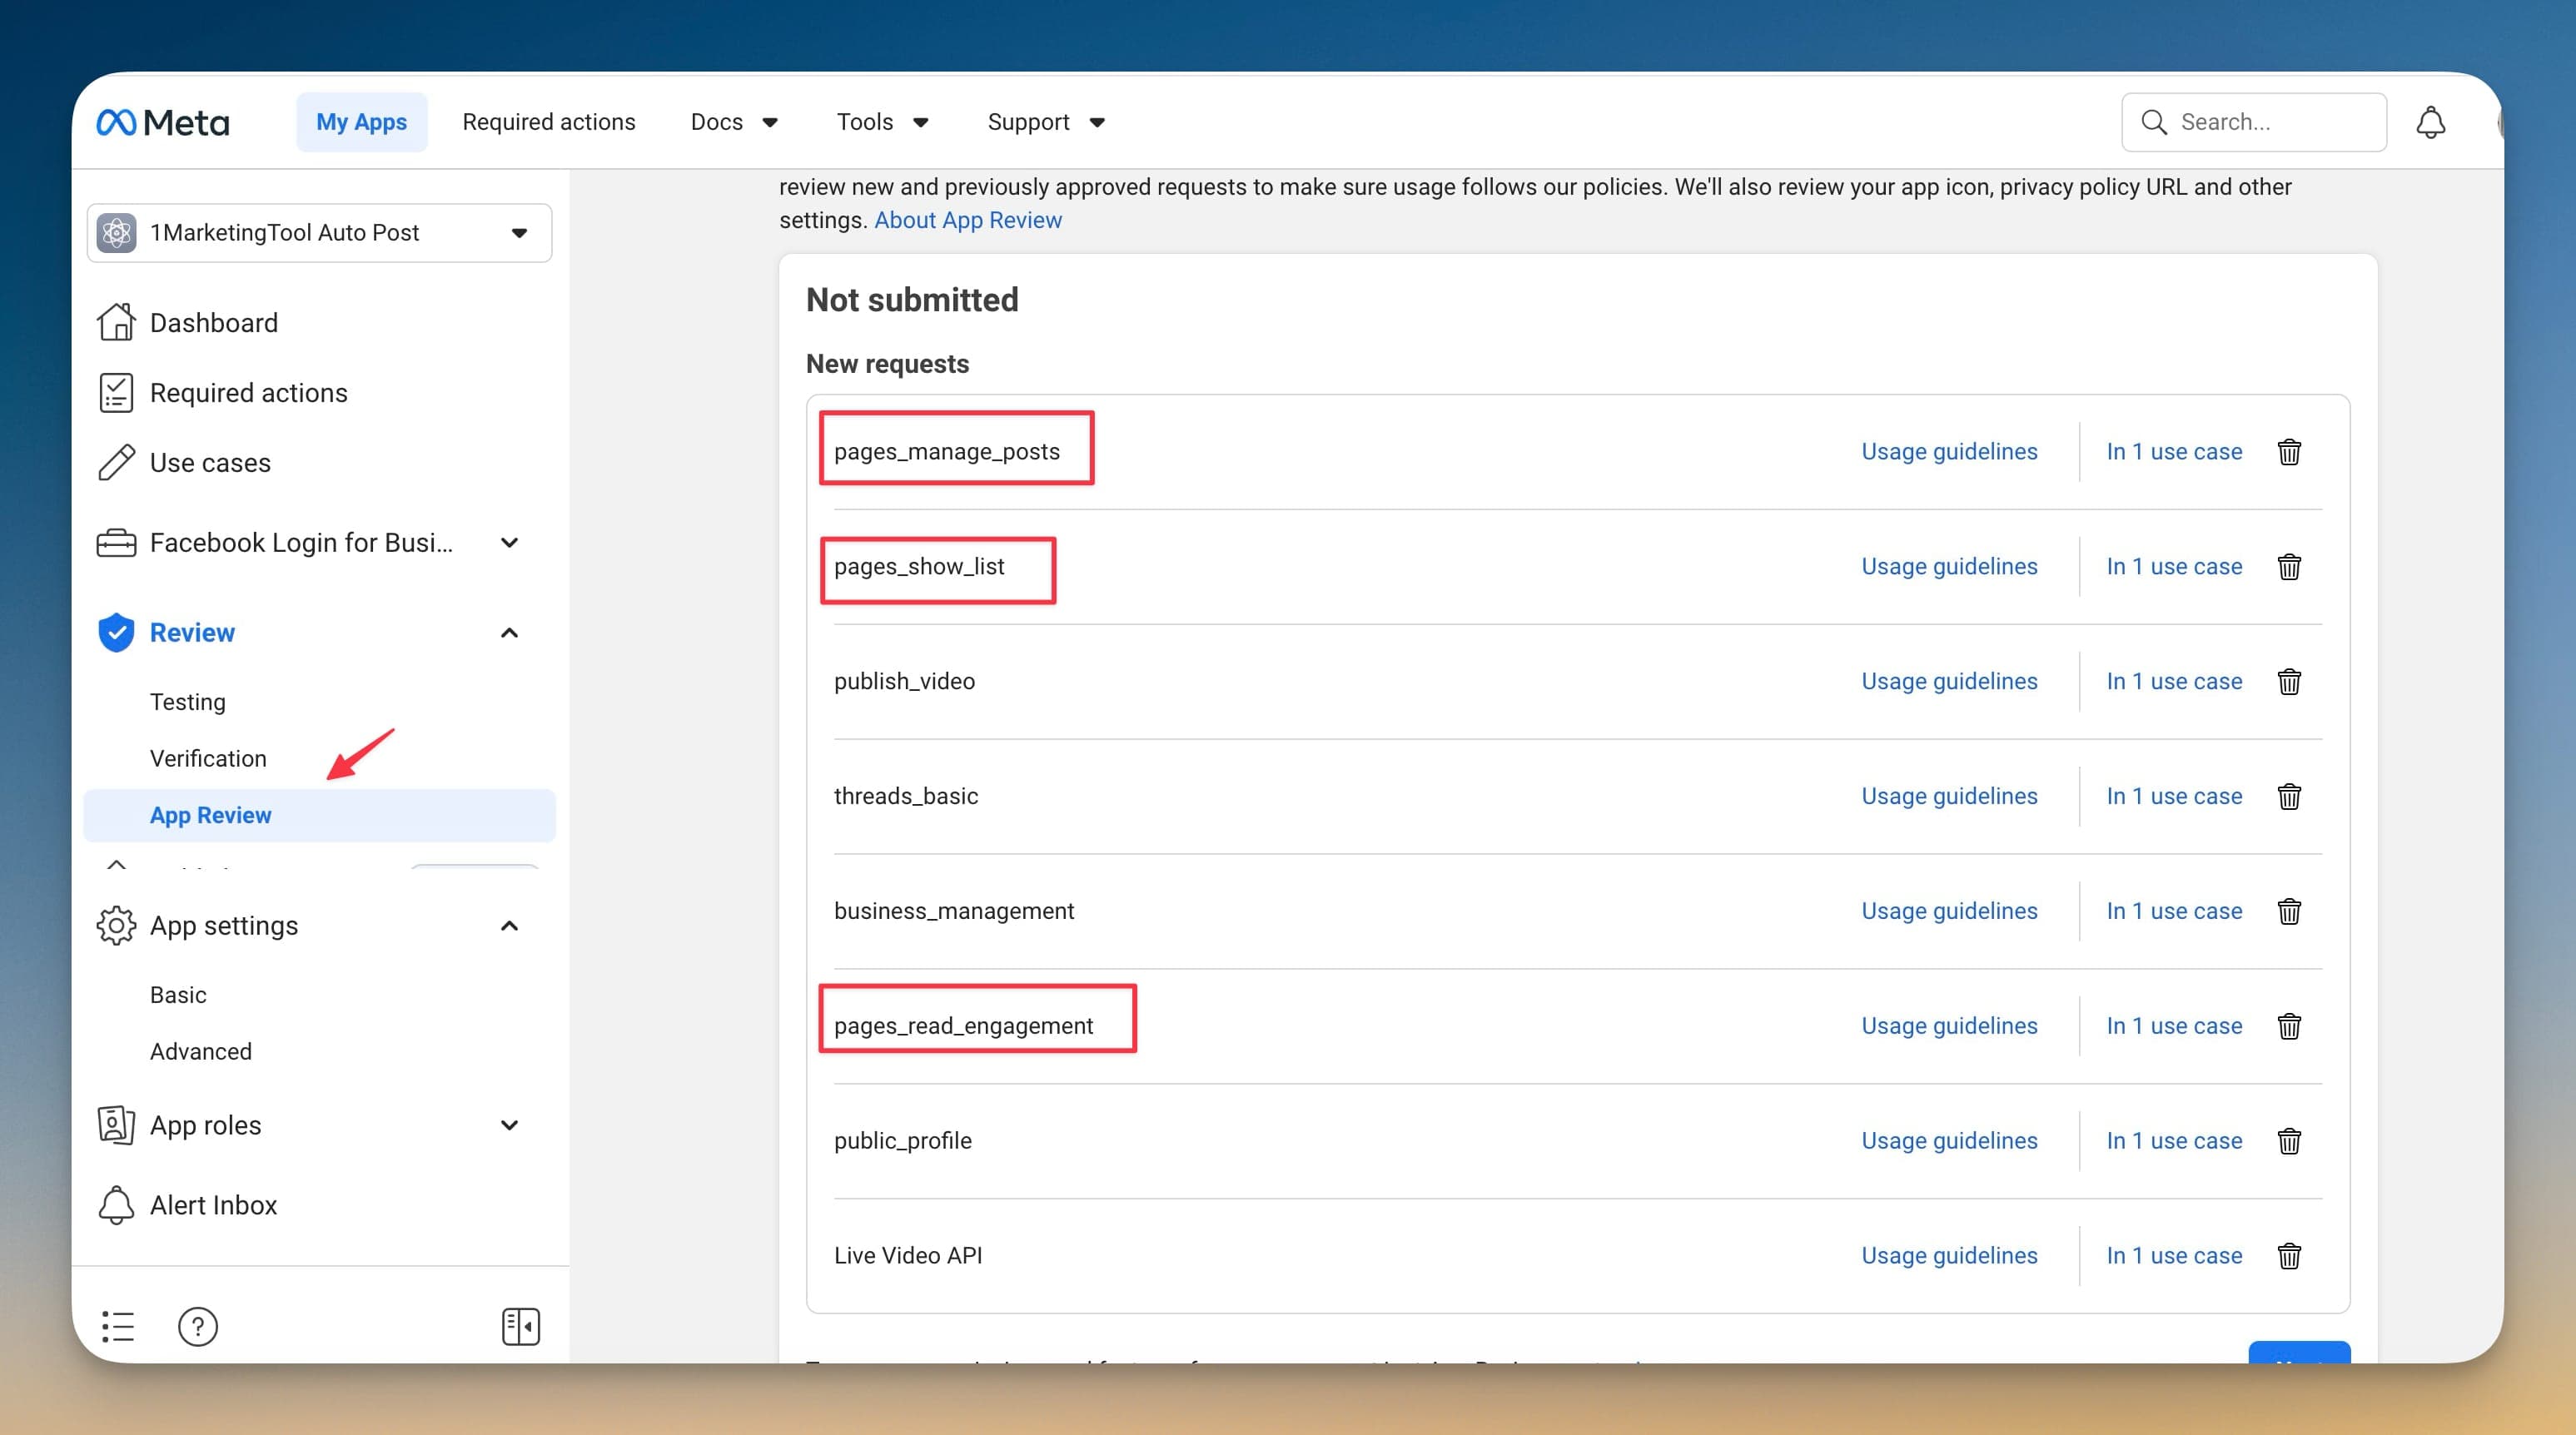Click the Required actions checklist icon
This screenshot has height=1435, width=2576.
pyautogui.click(x=116, y=392)
